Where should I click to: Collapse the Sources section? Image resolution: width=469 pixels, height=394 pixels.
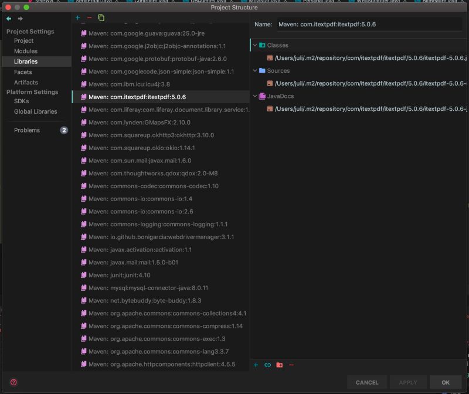(x=254, y=70)
